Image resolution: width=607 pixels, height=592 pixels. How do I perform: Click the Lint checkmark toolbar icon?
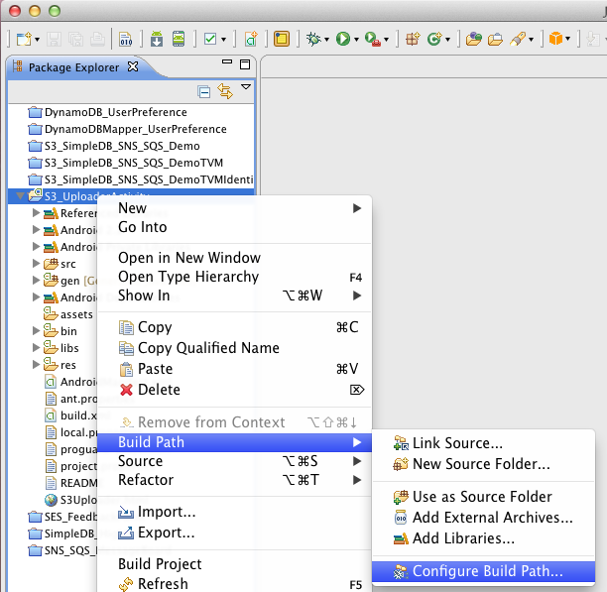[x=210, y=39]
